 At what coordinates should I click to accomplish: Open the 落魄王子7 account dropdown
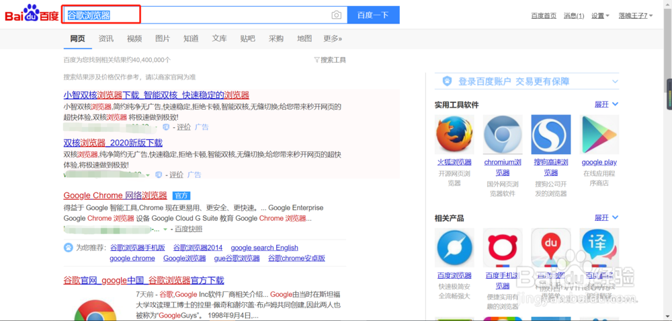636,16
